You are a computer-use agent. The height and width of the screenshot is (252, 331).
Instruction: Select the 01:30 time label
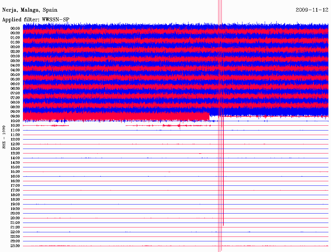15,42
